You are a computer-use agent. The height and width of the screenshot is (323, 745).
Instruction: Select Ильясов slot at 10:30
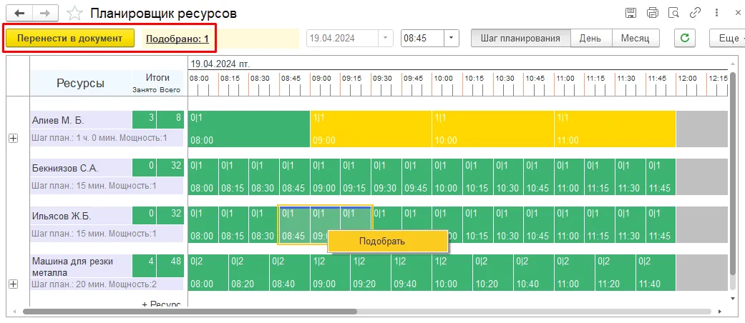point(508,225)
